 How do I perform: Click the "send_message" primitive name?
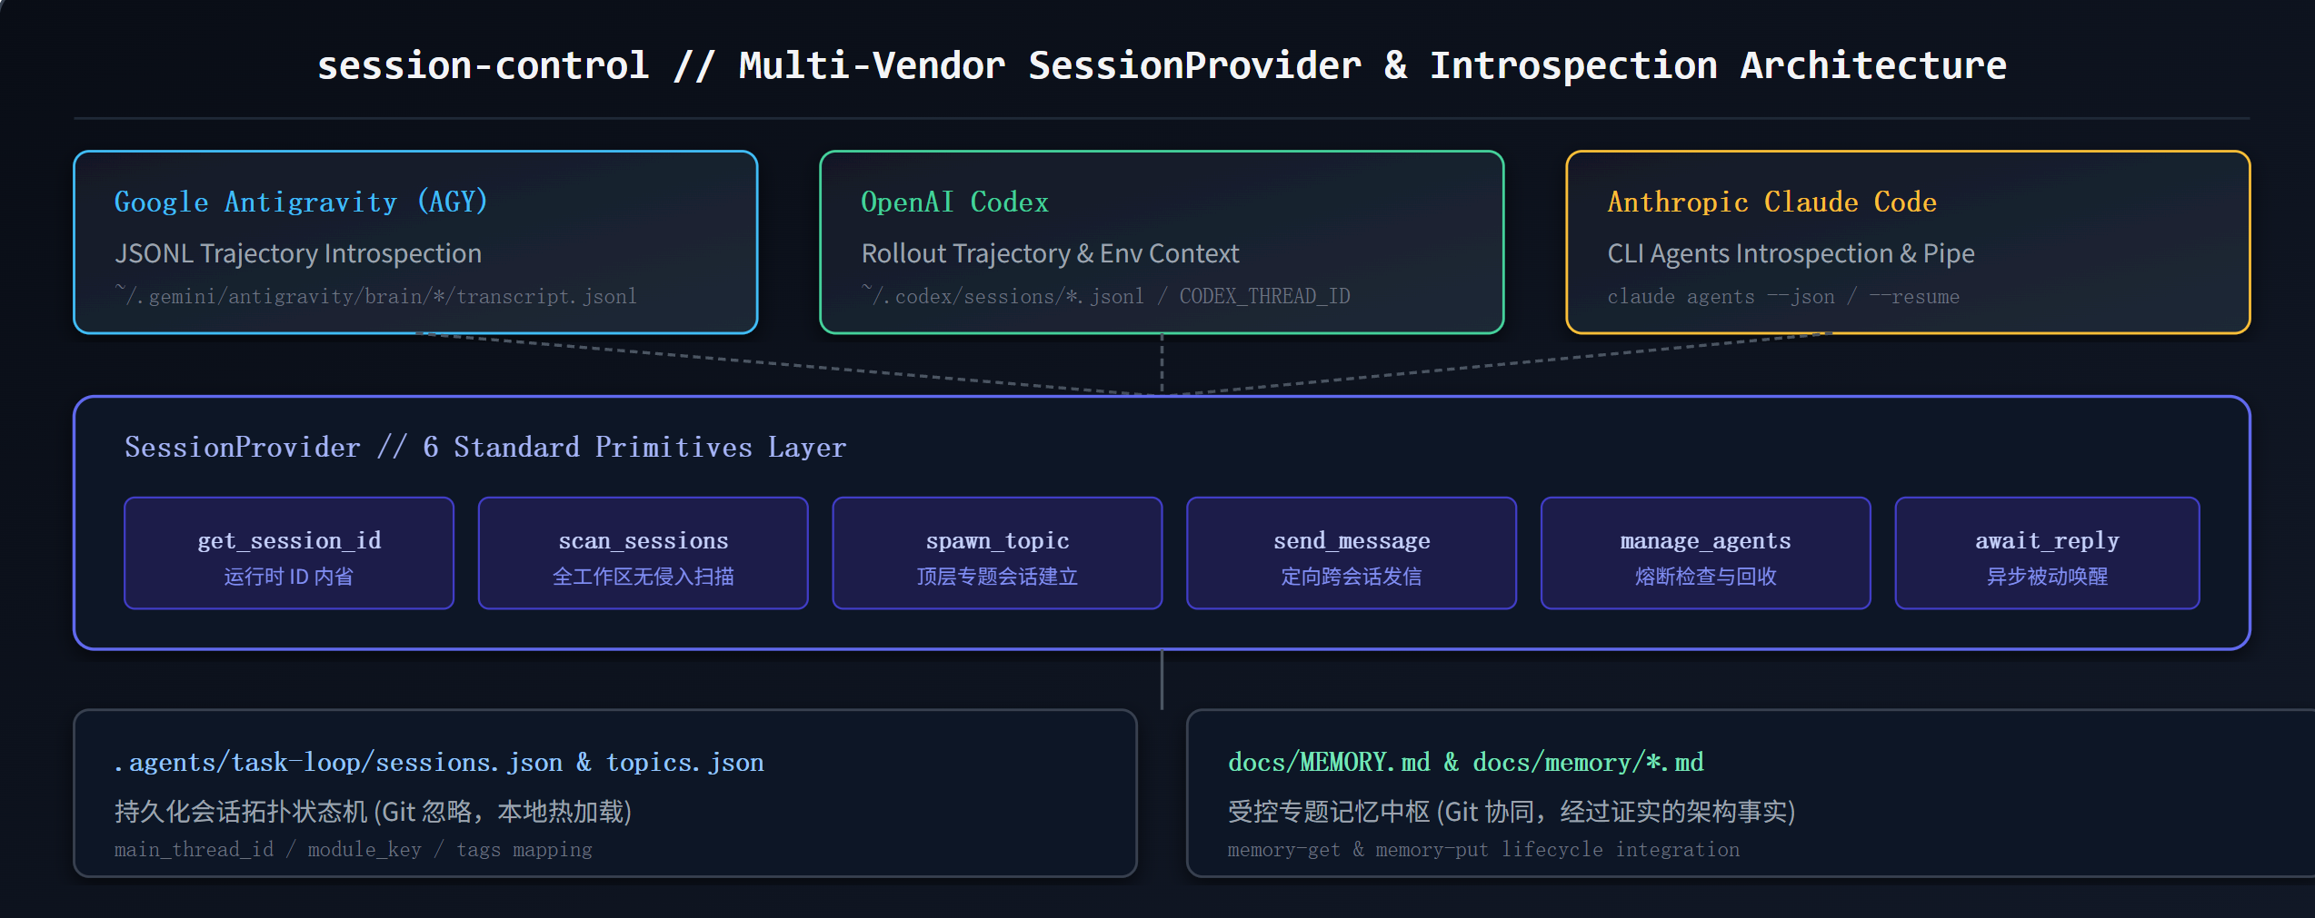pos(1352,541)
